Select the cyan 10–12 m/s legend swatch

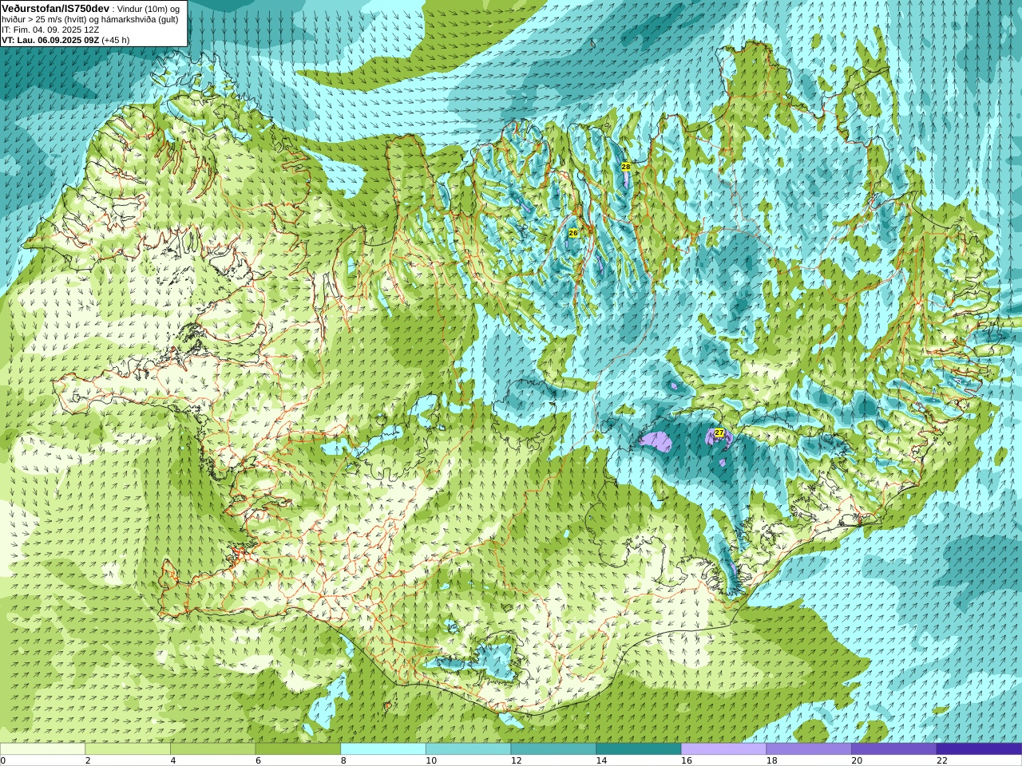coord(468,749)
